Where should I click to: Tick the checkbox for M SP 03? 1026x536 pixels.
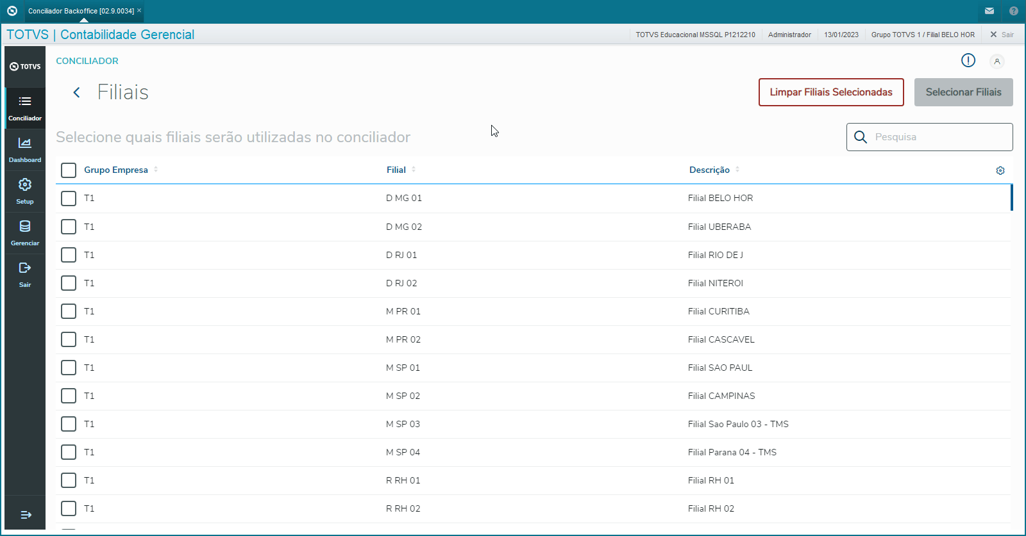69,424
